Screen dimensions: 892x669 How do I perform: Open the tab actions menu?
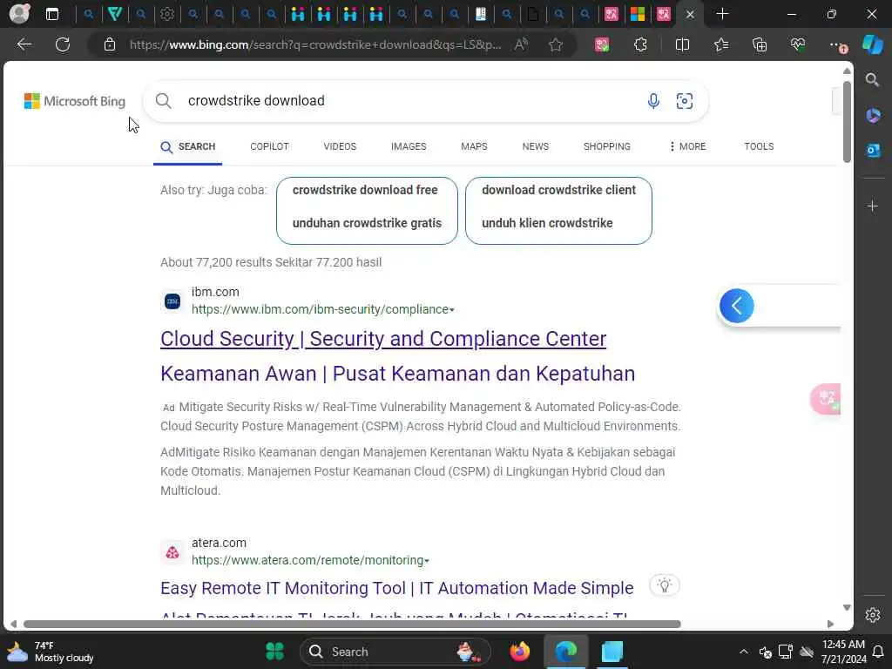pos(51,14)
